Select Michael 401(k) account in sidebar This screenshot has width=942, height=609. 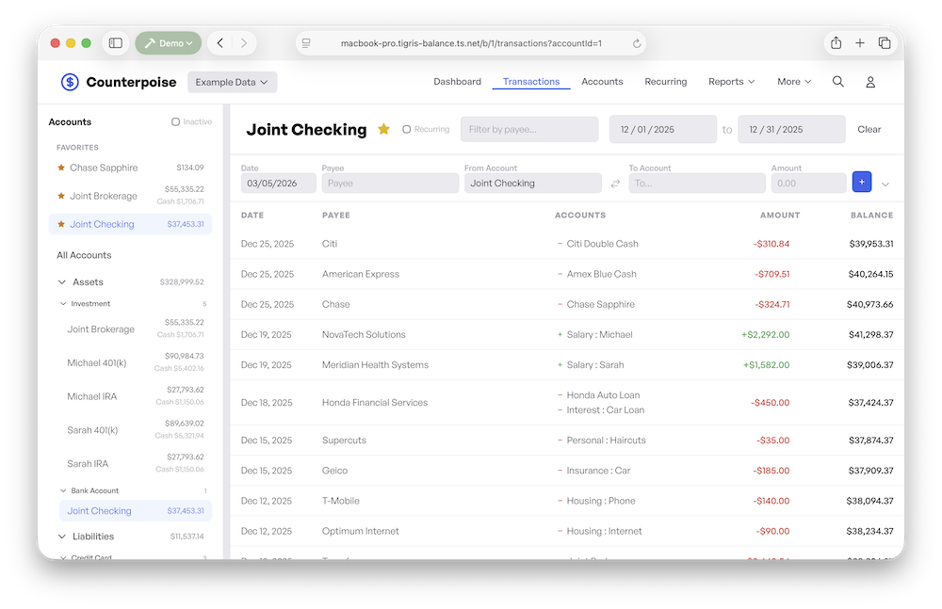(95, 363)
